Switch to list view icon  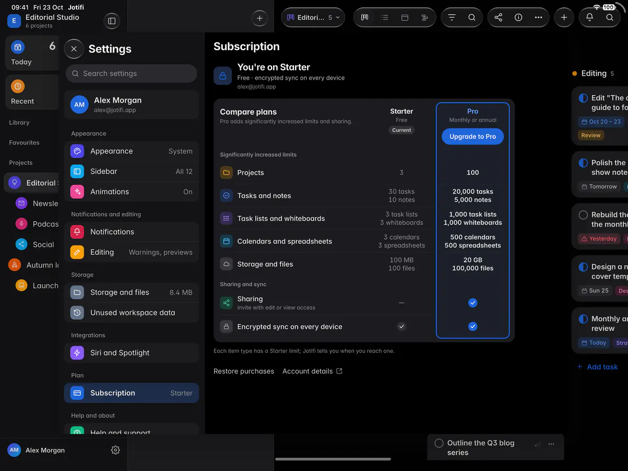point(385,17)
